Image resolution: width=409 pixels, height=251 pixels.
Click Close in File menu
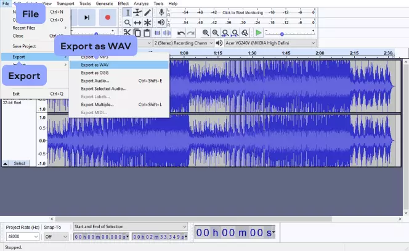point(18,36)
